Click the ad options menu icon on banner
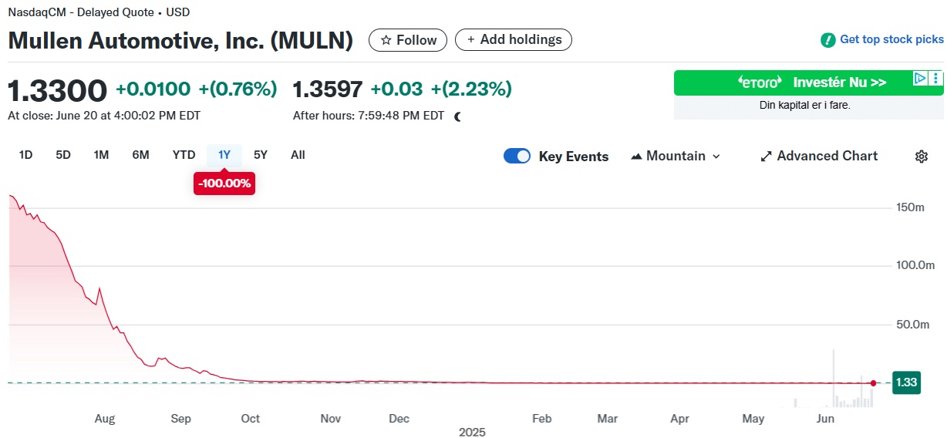Image resolution: width=947 pixels, height=438 pixels. [x=935, y=78]
